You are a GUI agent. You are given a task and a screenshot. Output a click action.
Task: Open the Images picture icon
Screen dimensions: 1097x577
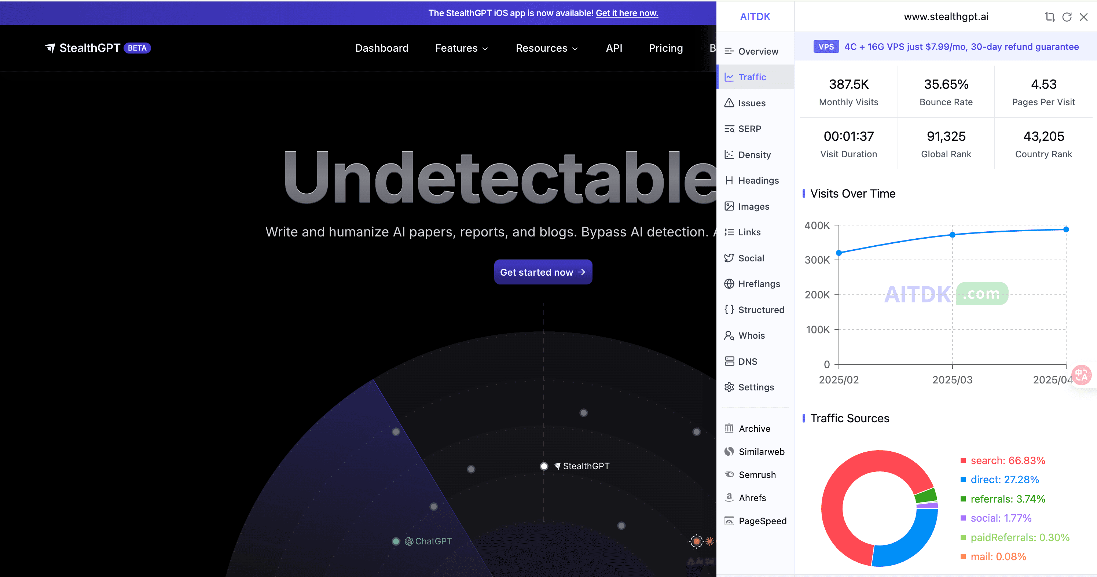tap(729, 206)
